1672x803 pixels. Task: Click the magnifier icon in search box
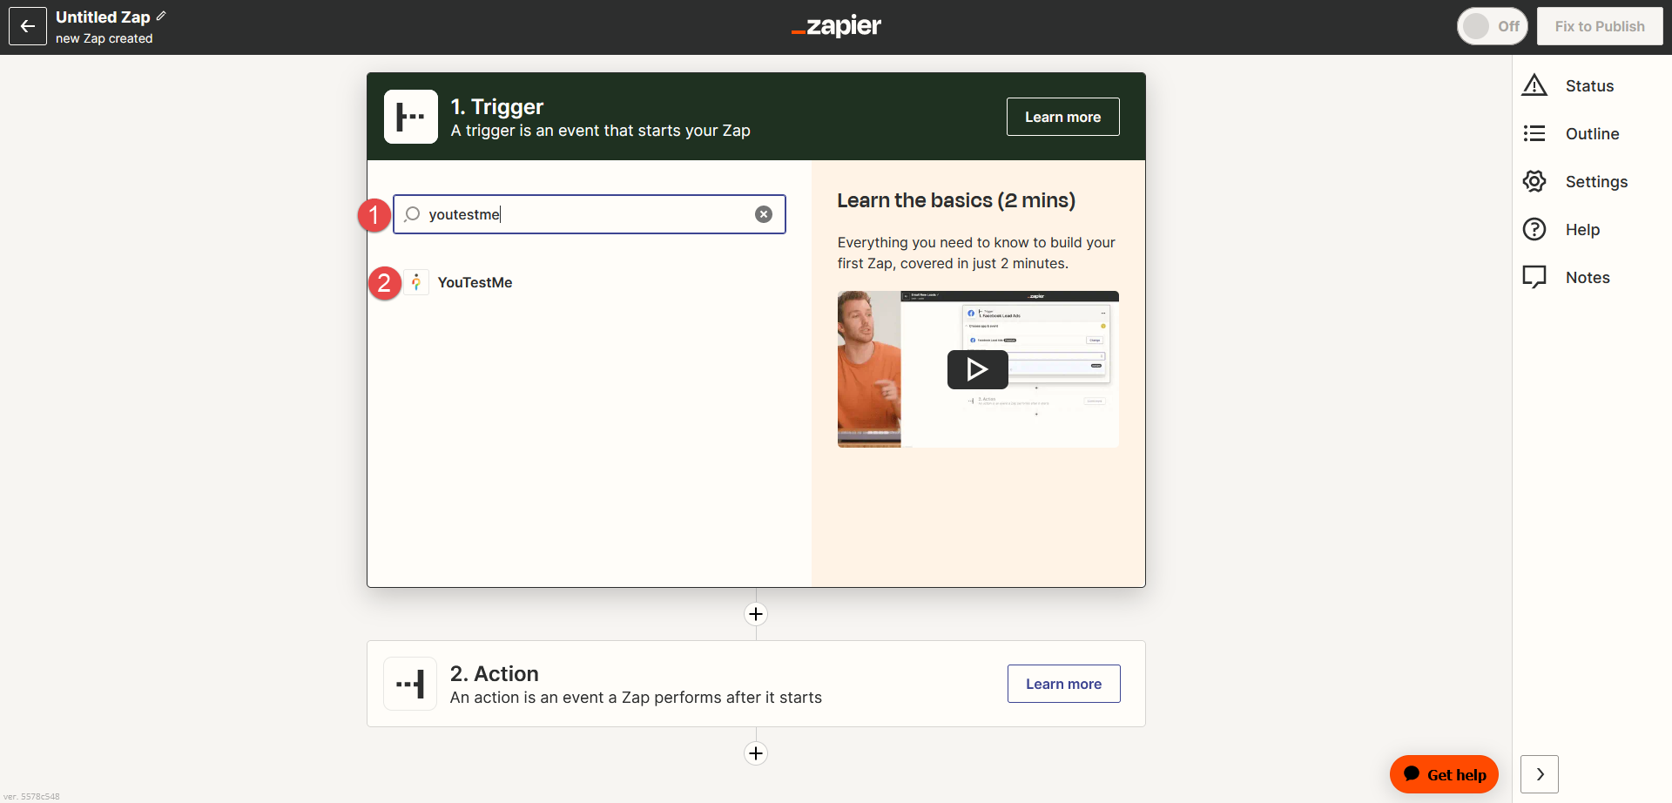pyautogui.click(x=412, y=214)
